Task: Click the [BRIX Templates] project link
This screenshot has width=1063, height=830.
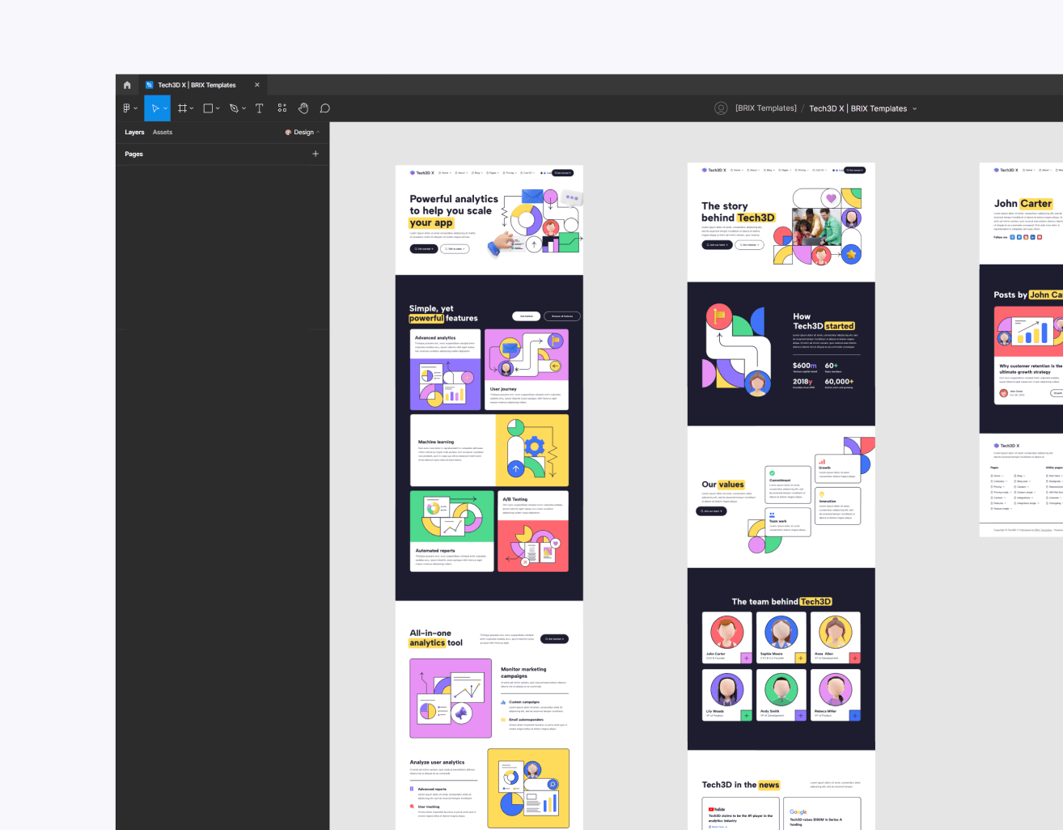Action: coord(766,108)
